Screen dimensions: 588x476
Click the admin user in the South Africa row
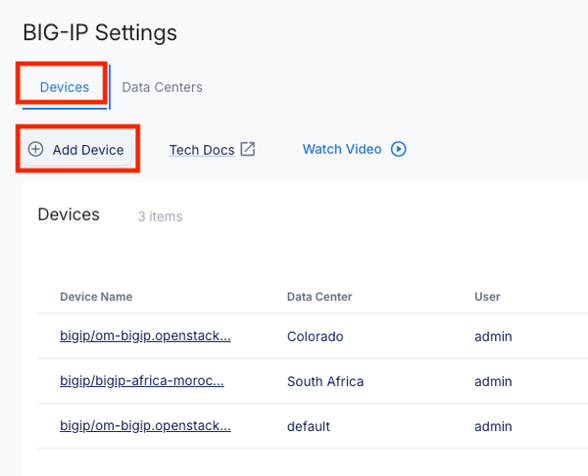(493, 382)
